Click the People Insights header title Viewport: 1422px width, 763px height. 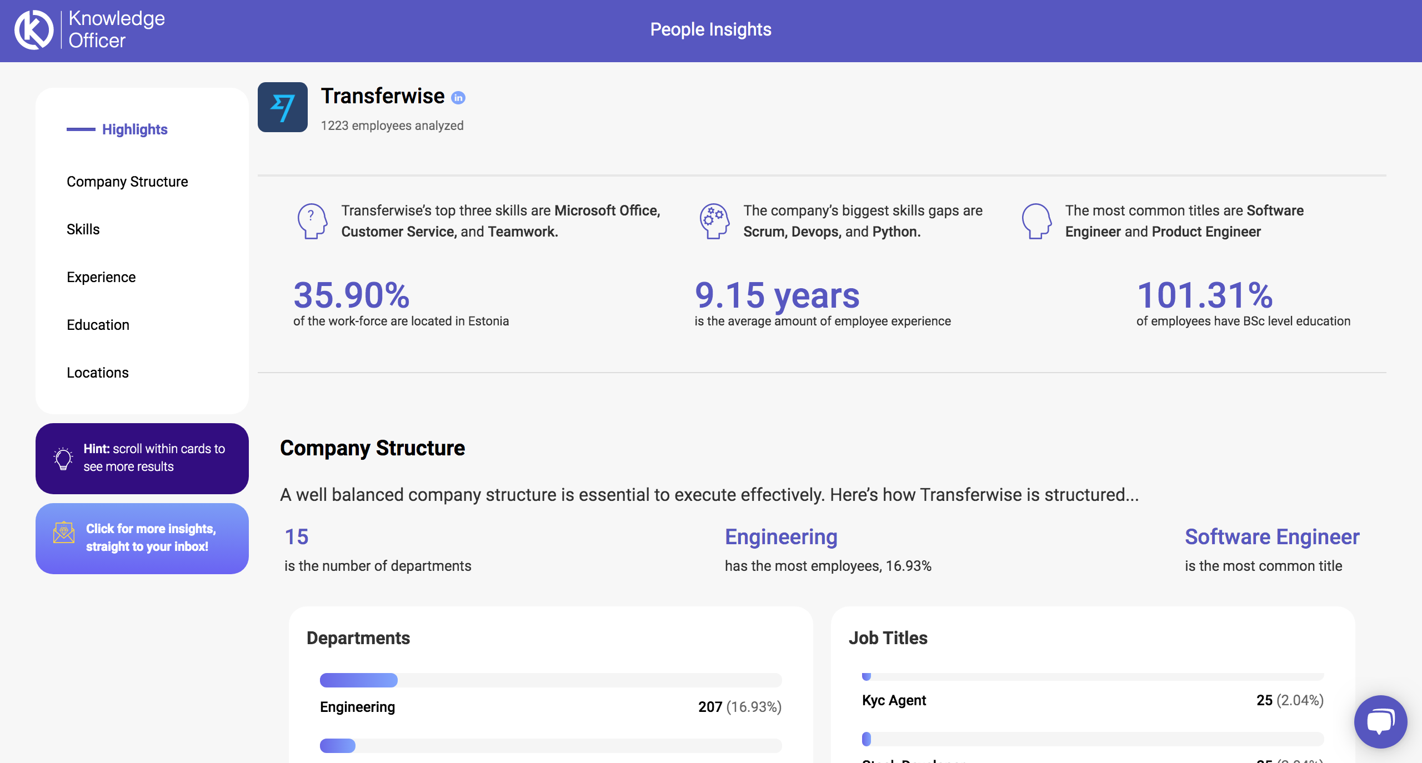click(711, 29)
